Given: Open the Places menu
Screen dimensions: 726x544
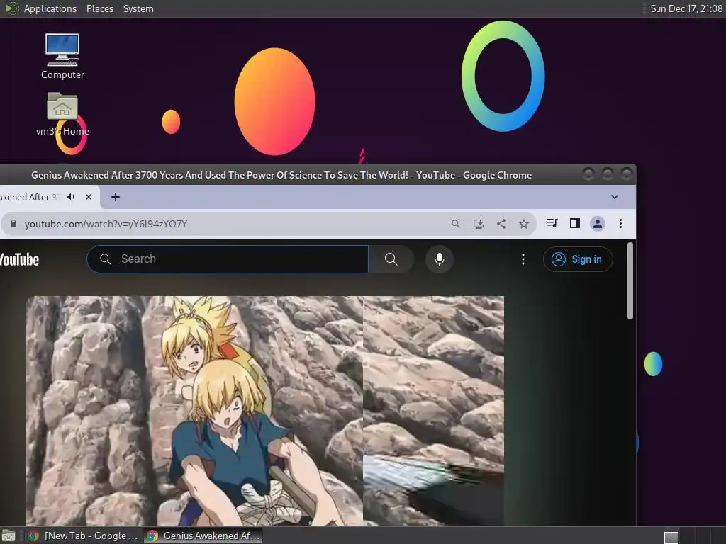Looking at the screenshot, I should (99, 8).
